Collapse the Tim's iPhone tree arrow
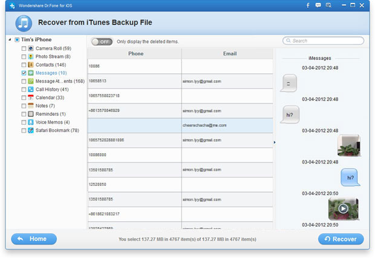This screenshot has width=375, height=258. (x=10, y=39)
